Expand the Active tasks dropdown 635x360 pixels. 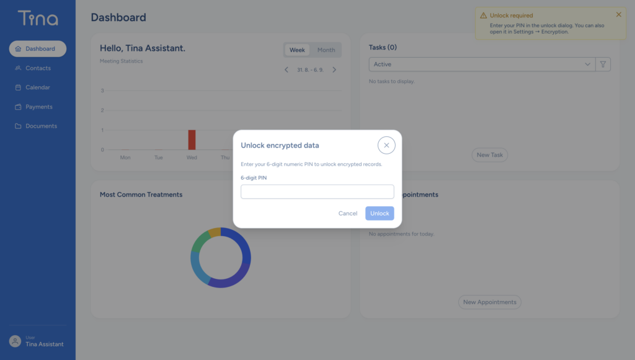482,64
